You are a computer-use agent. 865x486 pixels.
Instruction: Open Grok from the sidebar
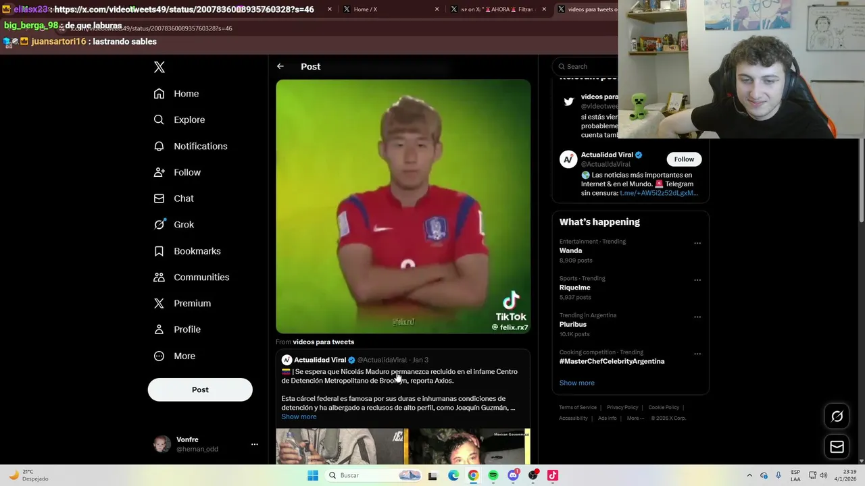tap(174, 225)
